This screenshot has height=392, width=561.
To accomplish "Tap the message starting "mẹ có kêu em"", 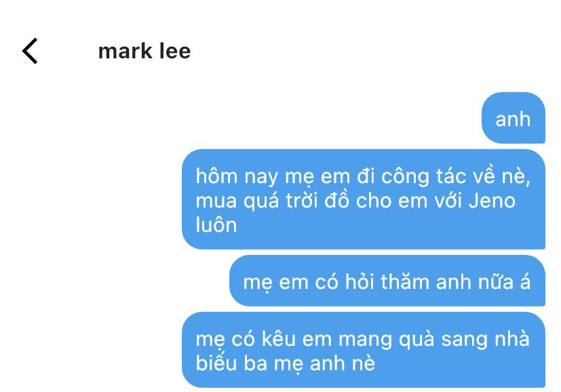I will pyautogui.click(x=364, y=350).
